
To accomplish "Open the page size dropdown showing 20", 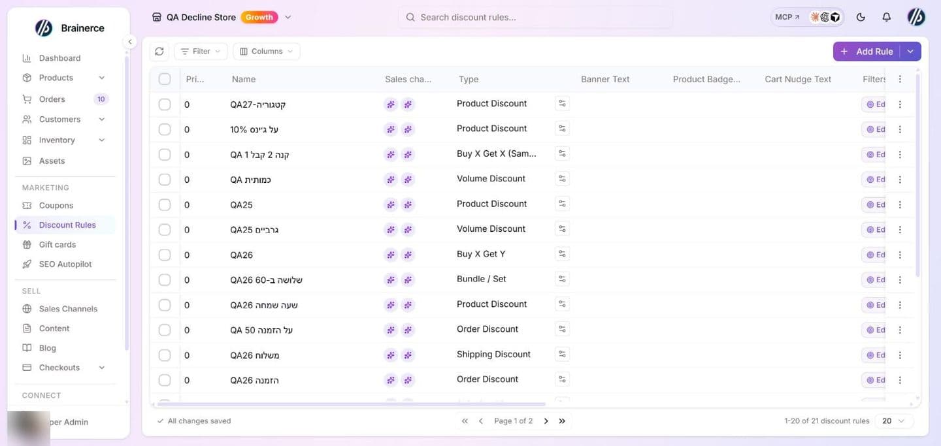I will click(x=895, y=421).
